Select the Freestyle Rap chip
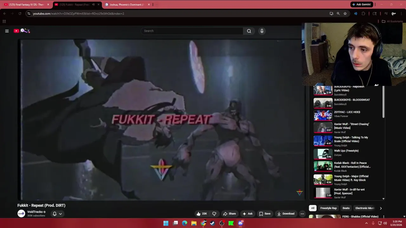Viewport: 406px width, 228px height. [x=328, y=208]
